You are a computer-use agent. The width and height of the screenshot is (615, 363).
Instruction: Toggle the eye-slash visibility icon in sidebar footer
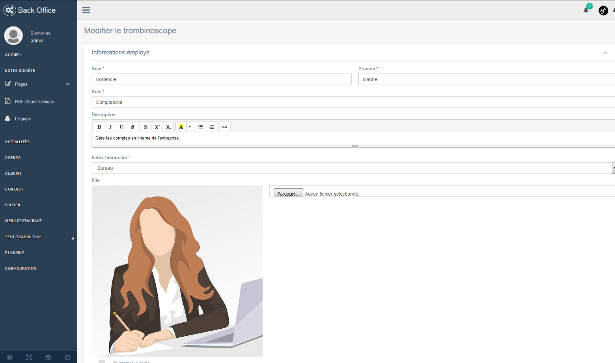click(x=48, y=357)
